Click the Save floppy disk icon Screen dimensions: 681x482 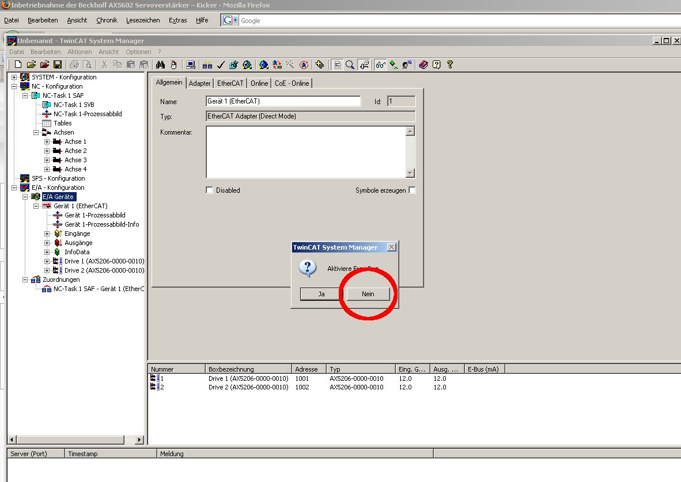tap(58, 64)
